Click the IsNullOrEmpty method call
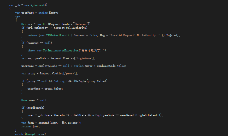 coord(76,81)
